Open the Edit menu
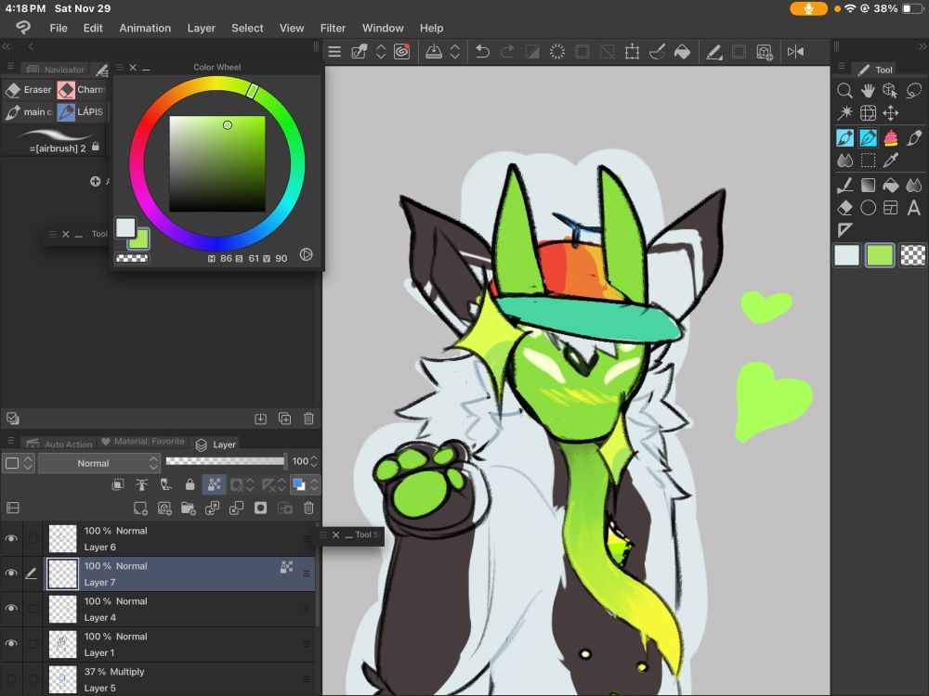Screen dimensions: 929x696 point(92,28)
